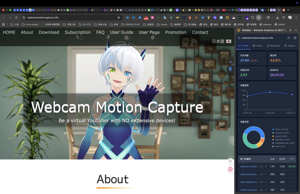Image resolution: width=300 pixels, height=194 pixels.
Task: Bookmark this page with the star icon
Action: coord(119,18)
